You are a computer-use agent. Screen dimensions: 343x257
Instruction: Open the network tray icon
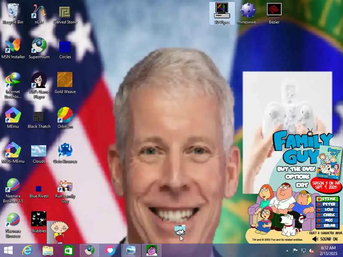303,251
